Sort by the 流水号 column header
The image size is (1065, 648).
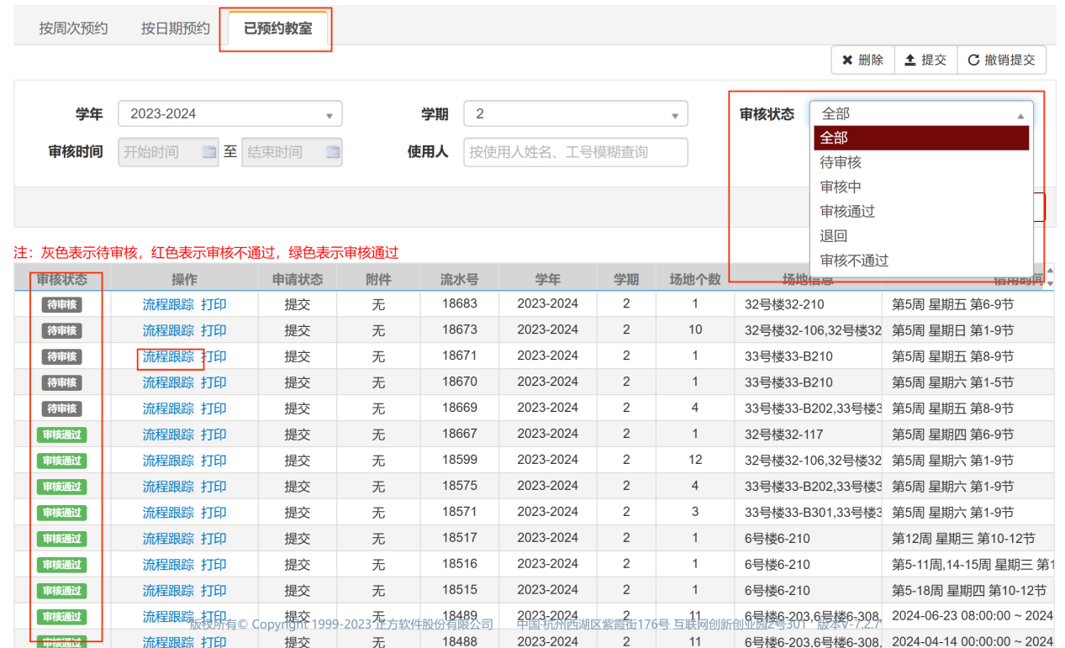click(460, 279)
